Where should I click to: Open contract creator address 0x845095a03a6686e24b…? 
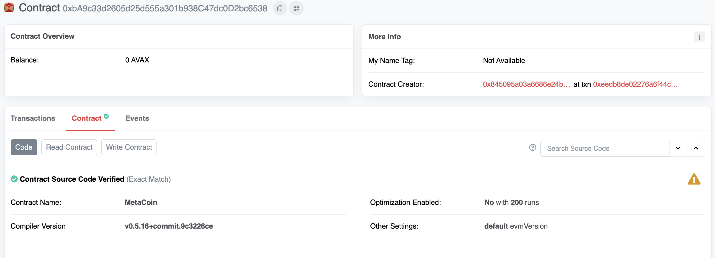pyautogui.click(x=526, y=84)
